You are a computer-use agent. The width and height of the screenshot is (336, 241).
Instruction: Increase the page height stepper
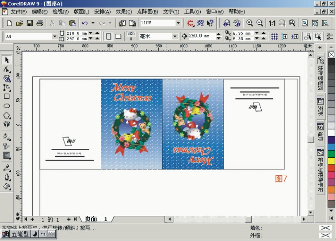pyautogui.click(x=97, y=39)
